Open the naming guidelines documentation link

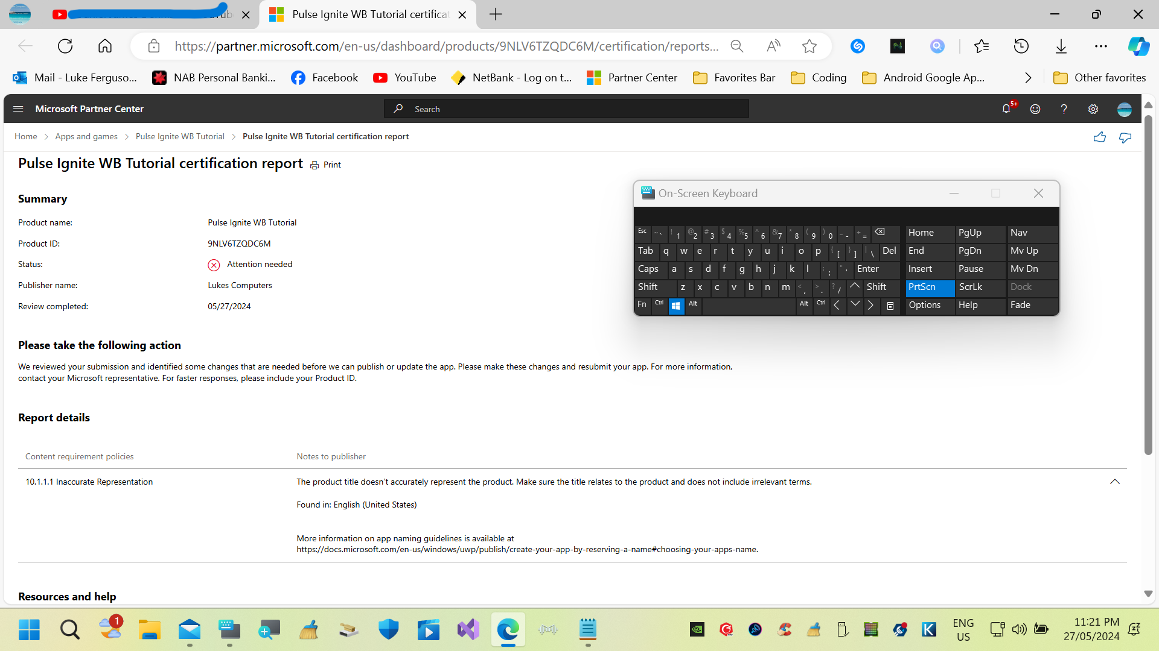coord(526,549)
